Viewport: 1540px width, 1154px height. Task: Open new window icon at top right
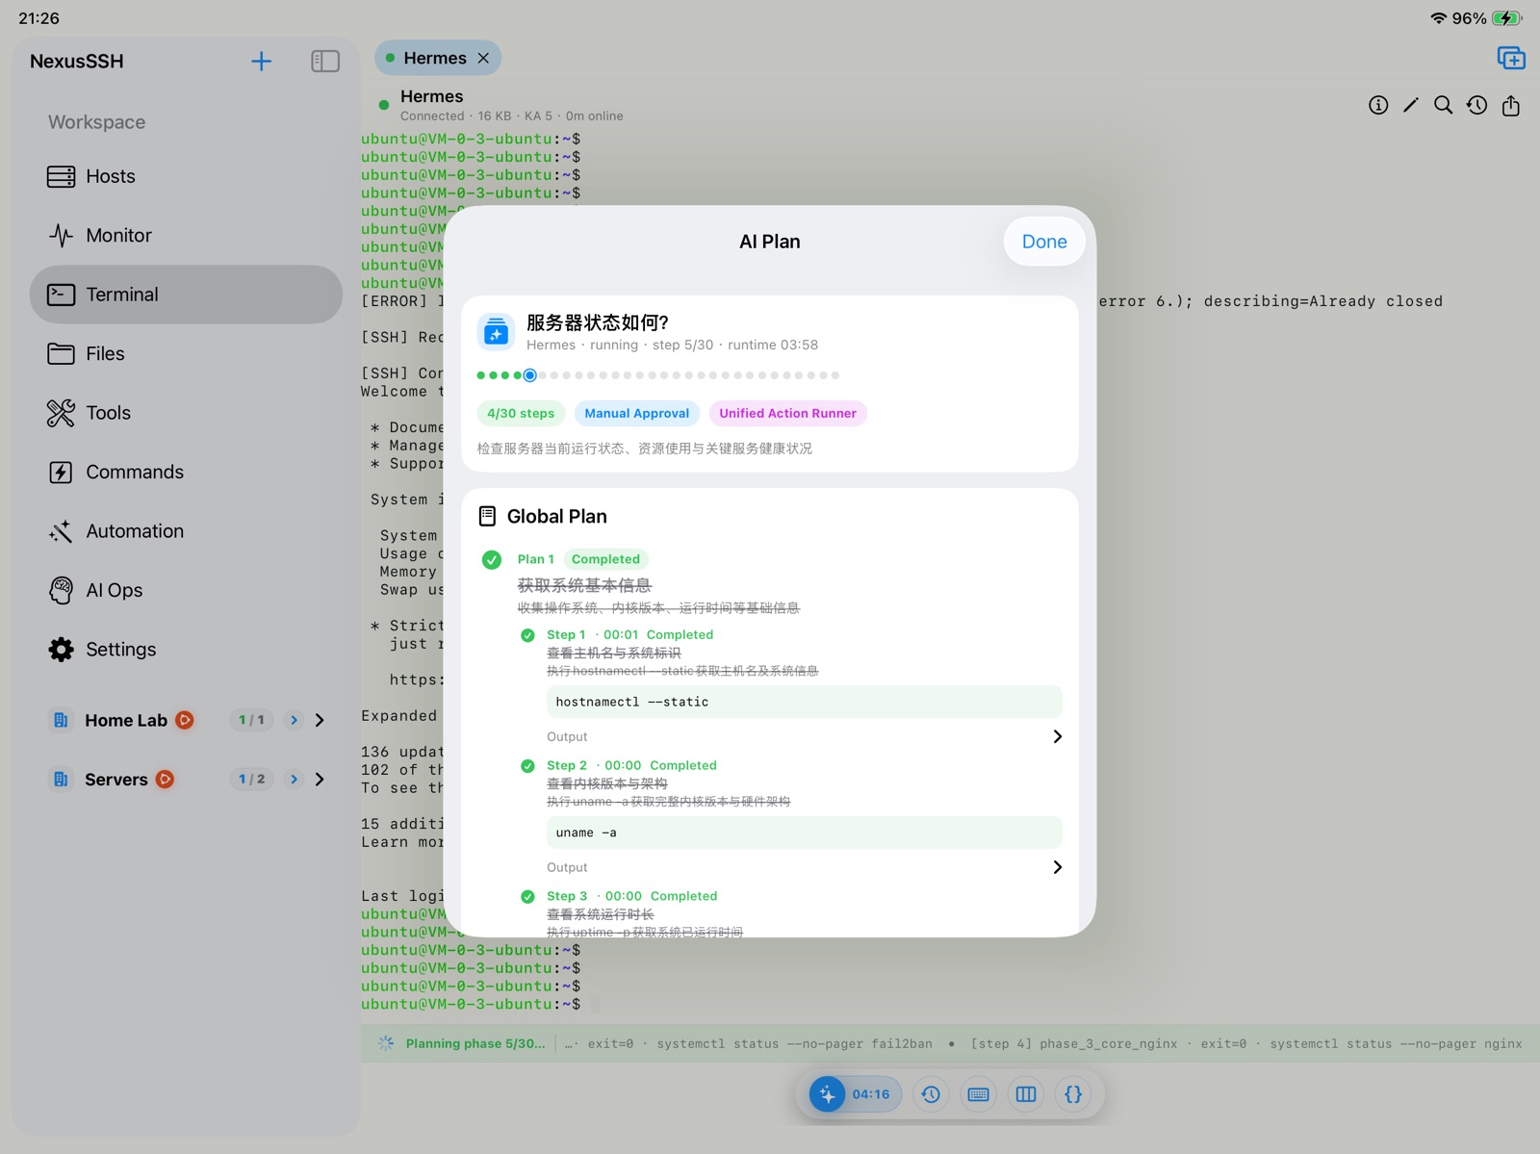(x=1511, y=59)
